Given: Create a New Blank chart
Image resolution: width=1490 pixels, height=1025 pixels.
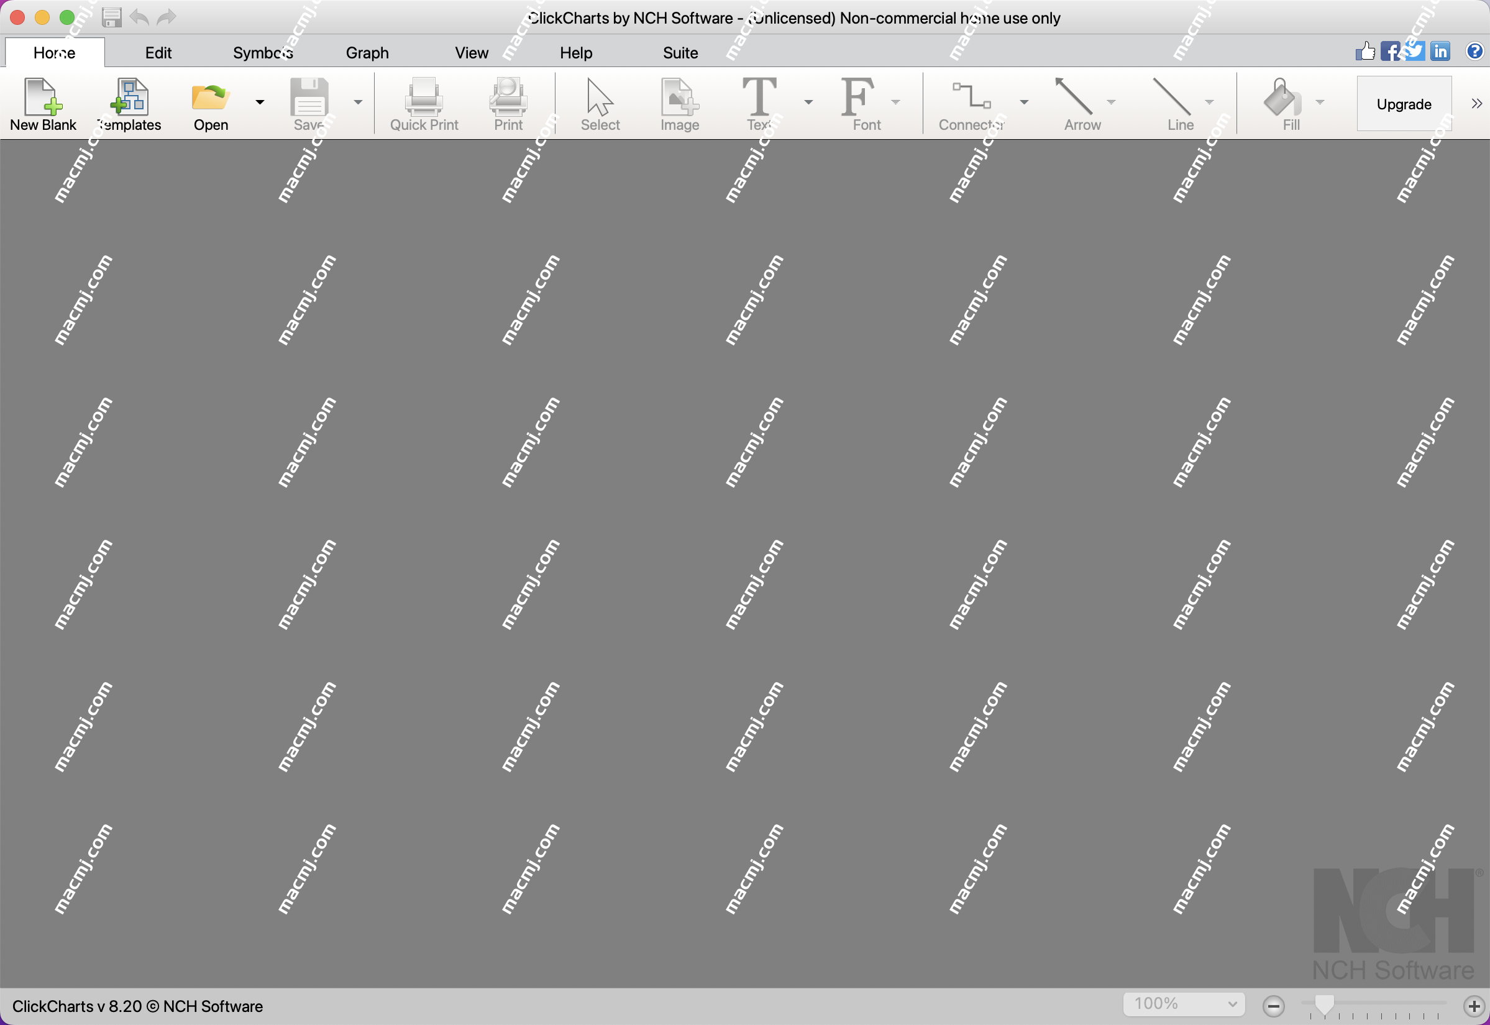Looking at the screenshot, I should [x=43, y=104].
